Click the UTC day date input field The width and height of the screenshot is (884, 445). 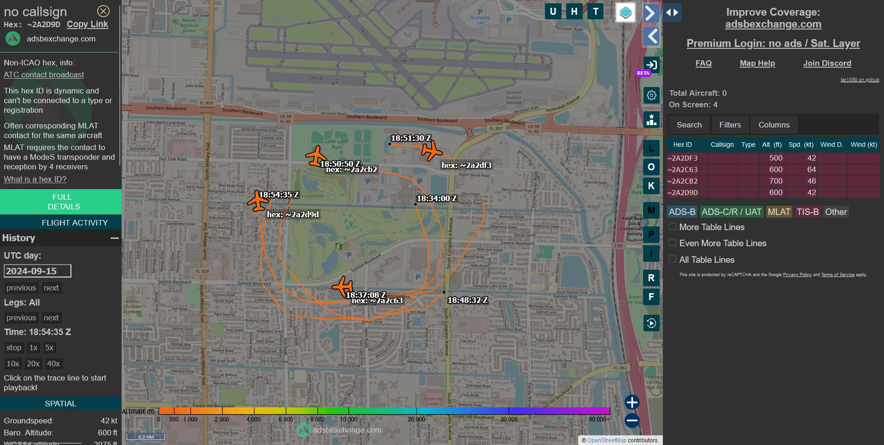[37, 271]
